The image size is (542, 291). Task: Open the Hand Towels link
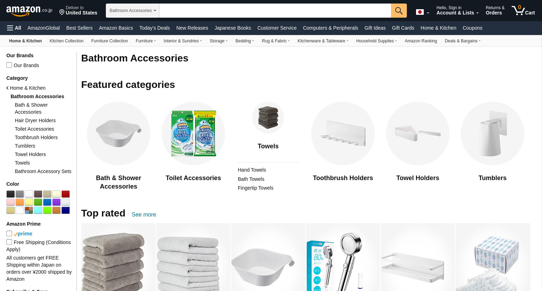(x=252, y=170)
